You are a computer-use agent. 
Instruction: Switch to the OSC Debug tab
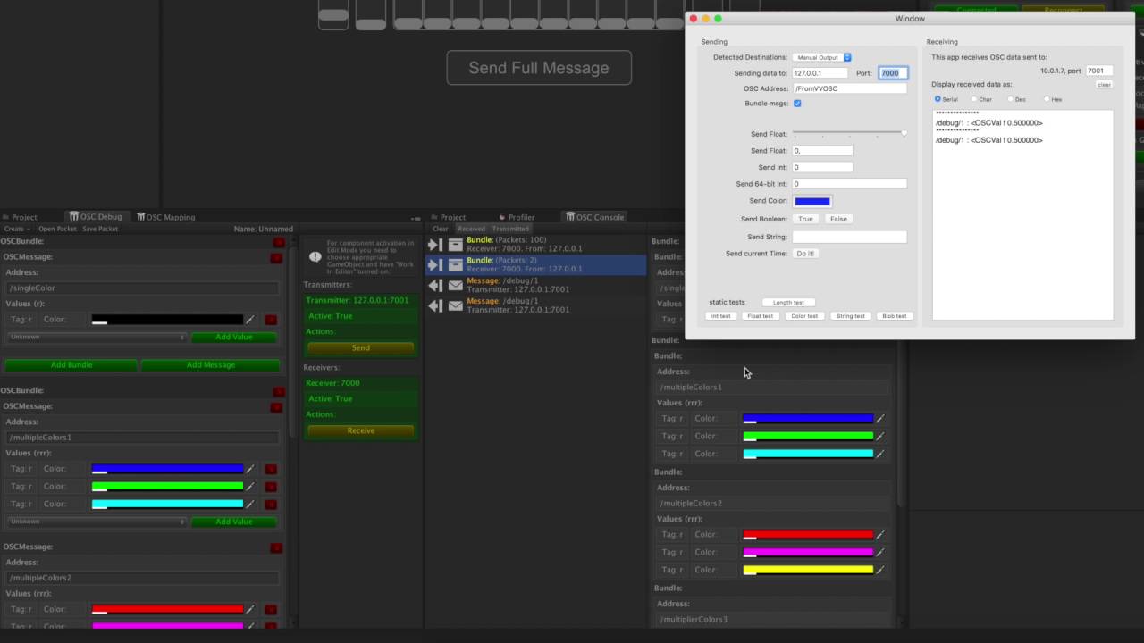pyautogui.click(x=96, y=217)
